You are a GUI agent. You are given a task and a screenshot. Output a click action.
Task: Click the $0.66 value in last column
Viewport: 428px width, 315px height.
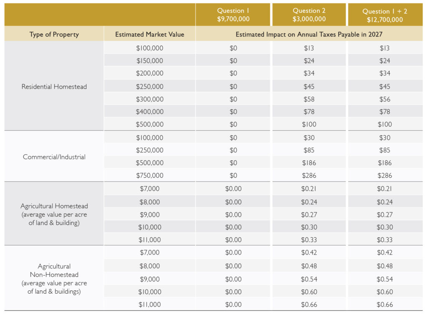click(385, 305)
